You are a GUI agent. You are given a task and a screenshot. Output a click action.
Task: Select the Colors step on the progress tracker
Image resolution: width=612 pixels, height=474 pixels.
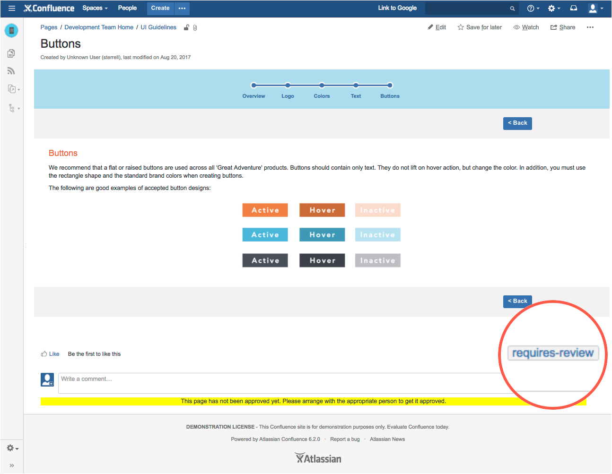pyautogui.click(x=322, y=90)
